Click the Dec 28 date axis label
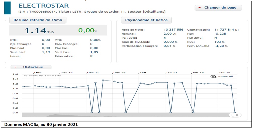253x128 pixels. pyautogui.click(x=119, y=72)
